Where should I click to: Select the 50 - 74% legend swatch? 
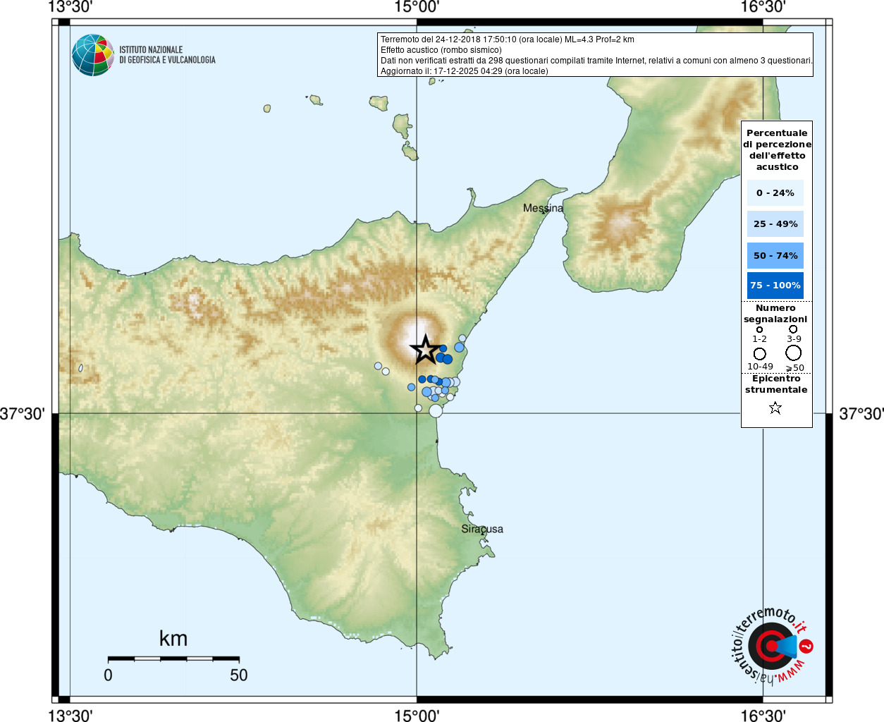[775, 255]
